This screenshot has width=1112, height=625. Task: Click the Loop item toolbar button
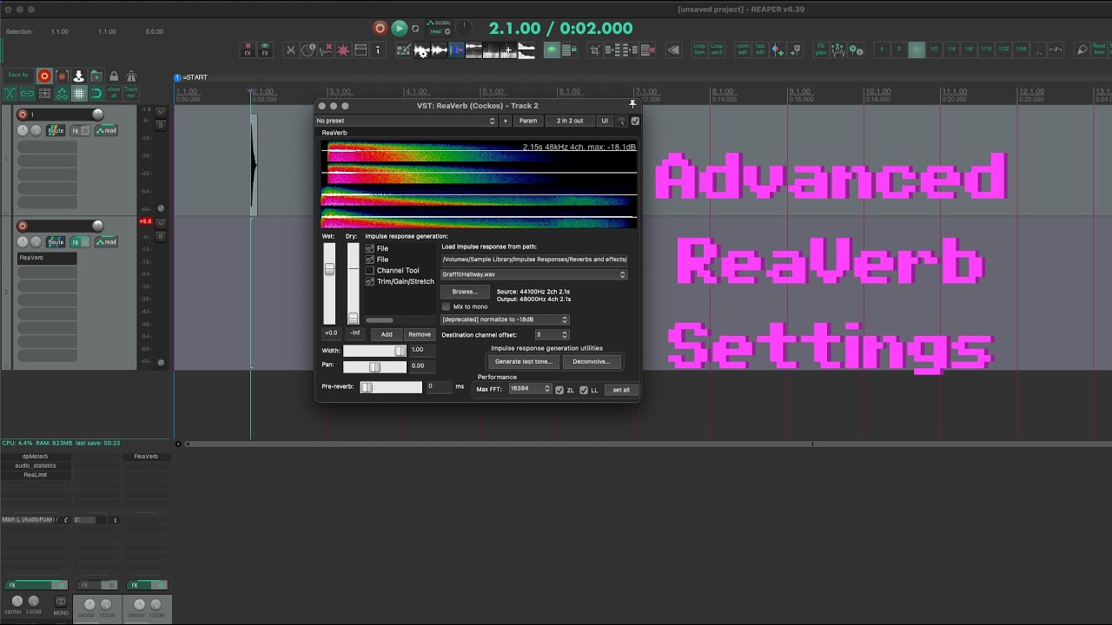tap(699, 50)
